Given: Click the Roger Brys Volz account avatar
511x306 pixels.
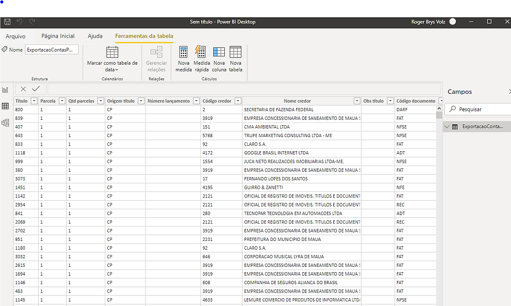Looking at the screenshot, I should [x=453, y=21].
